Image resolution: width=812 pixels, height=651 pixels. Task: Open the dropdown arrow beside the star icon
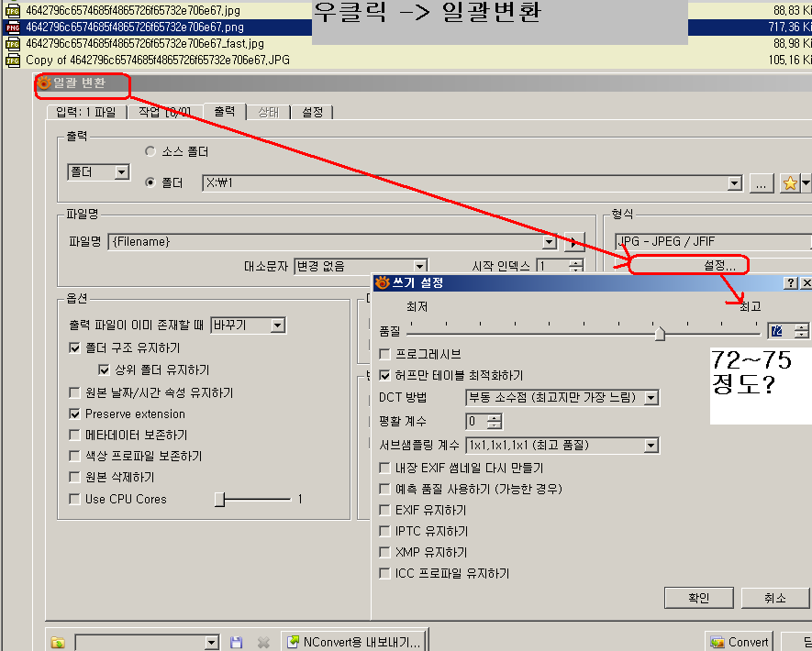click(806, 183)
